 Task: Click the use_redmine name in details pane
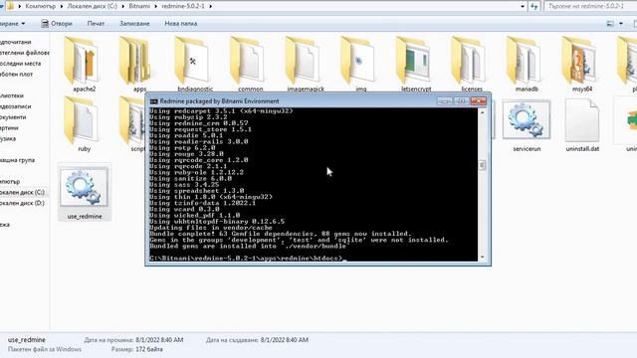pos(27,340)
